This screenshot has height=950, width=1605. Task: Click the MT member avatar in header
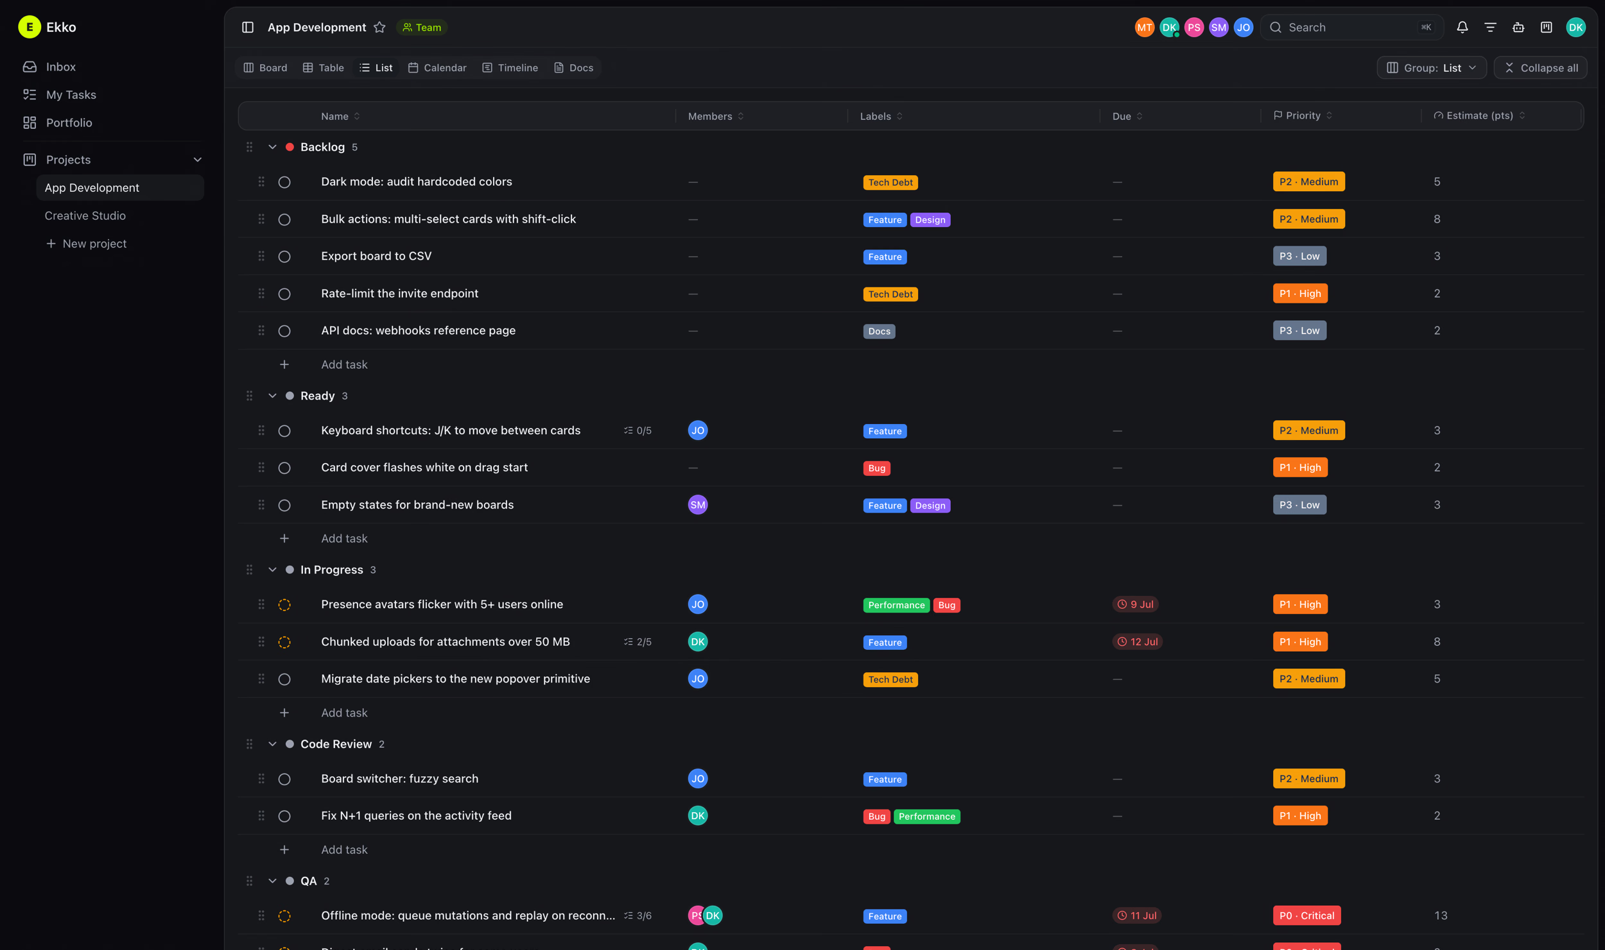tap(1144, 27)
